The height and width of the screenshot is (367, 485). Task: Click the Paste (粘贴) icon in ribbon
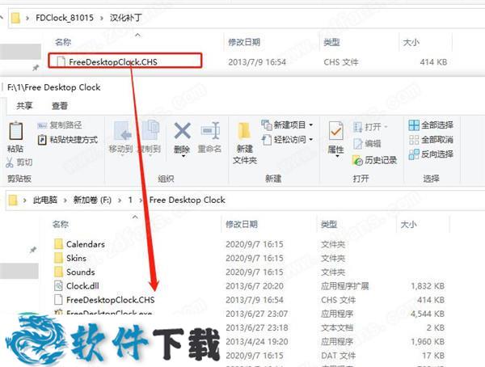pyautogui.click(x=15, y=132)
